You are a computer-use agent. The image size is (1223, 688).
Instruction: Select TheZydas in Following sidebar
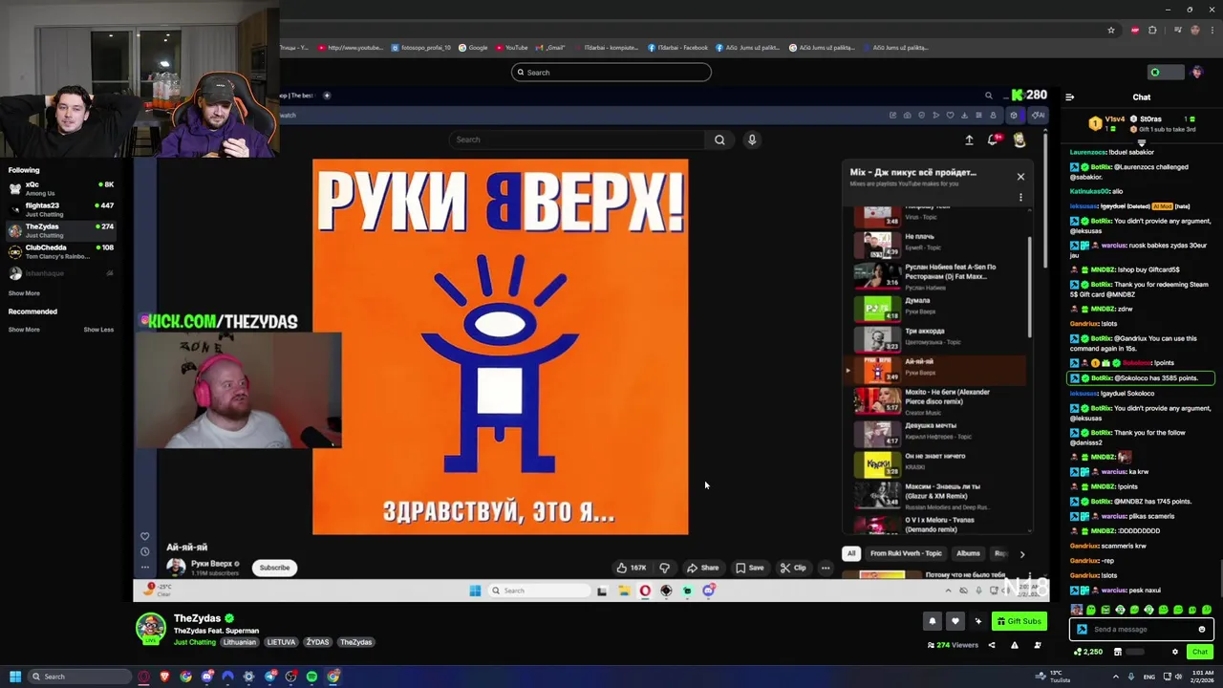[61, 230]
